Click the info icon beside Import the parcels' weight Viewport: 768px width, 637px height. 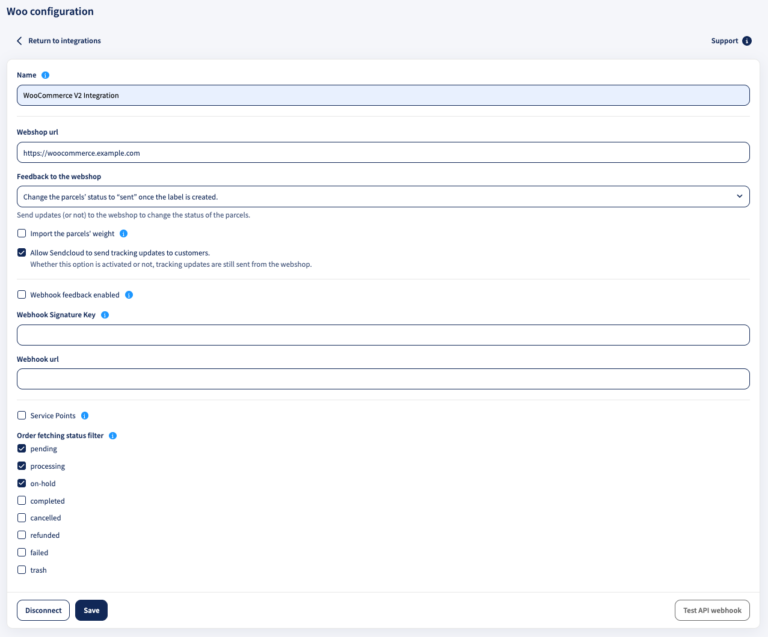coord(123,234)
